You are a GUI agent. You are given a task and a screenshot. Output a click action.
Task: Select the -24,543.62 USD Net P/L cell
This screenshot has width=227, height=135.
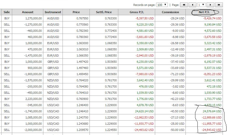(x=211, y=130)
